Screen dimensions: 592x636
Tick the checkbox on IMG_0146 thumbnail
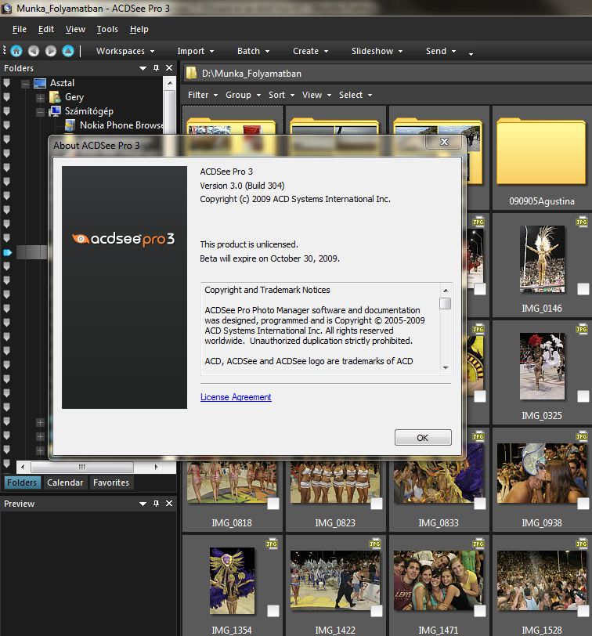[x=583, y=290]
